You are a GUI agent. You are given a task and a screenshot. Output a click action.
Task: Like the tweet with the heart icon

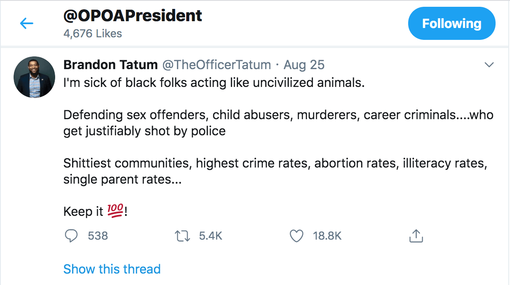(x=297, y=236)
